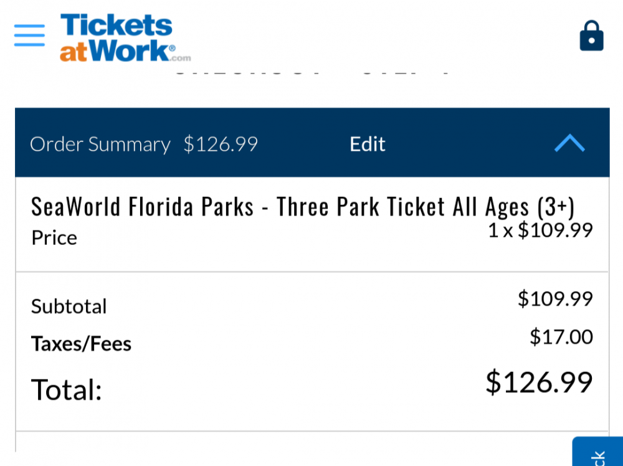Viewport: 623px width, 466px height.
Task: Click the ".com" text in the logo
Action: coord(180,58)
